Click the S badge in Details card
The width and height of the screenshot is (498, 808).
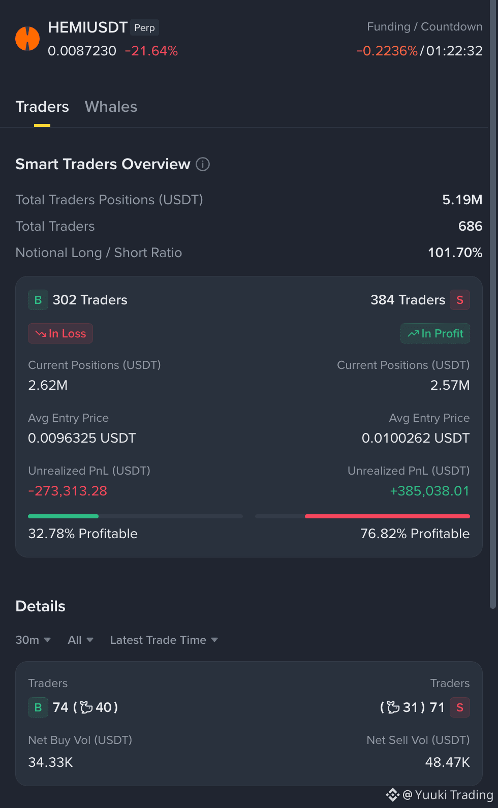click(x=460, y=707)
